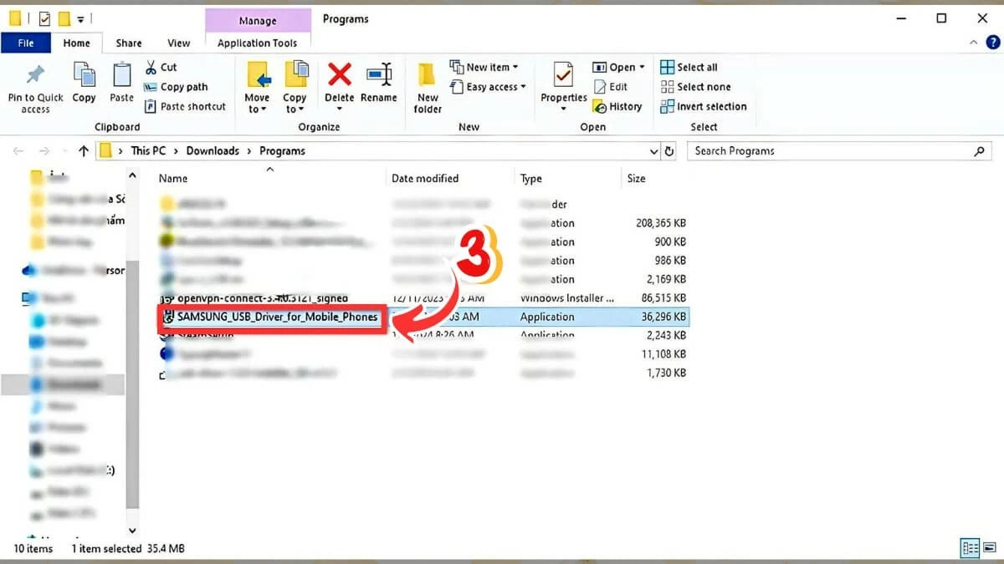Screen dimensions: 1004x564
Task: Click the Paste icon in the ribbon
Action: (x=121, y=76)
